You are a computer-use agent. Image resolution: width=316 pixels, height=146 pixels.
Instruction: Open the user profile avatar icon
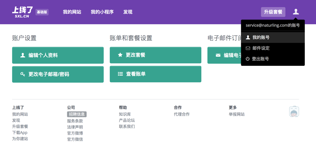pos(296,12)
